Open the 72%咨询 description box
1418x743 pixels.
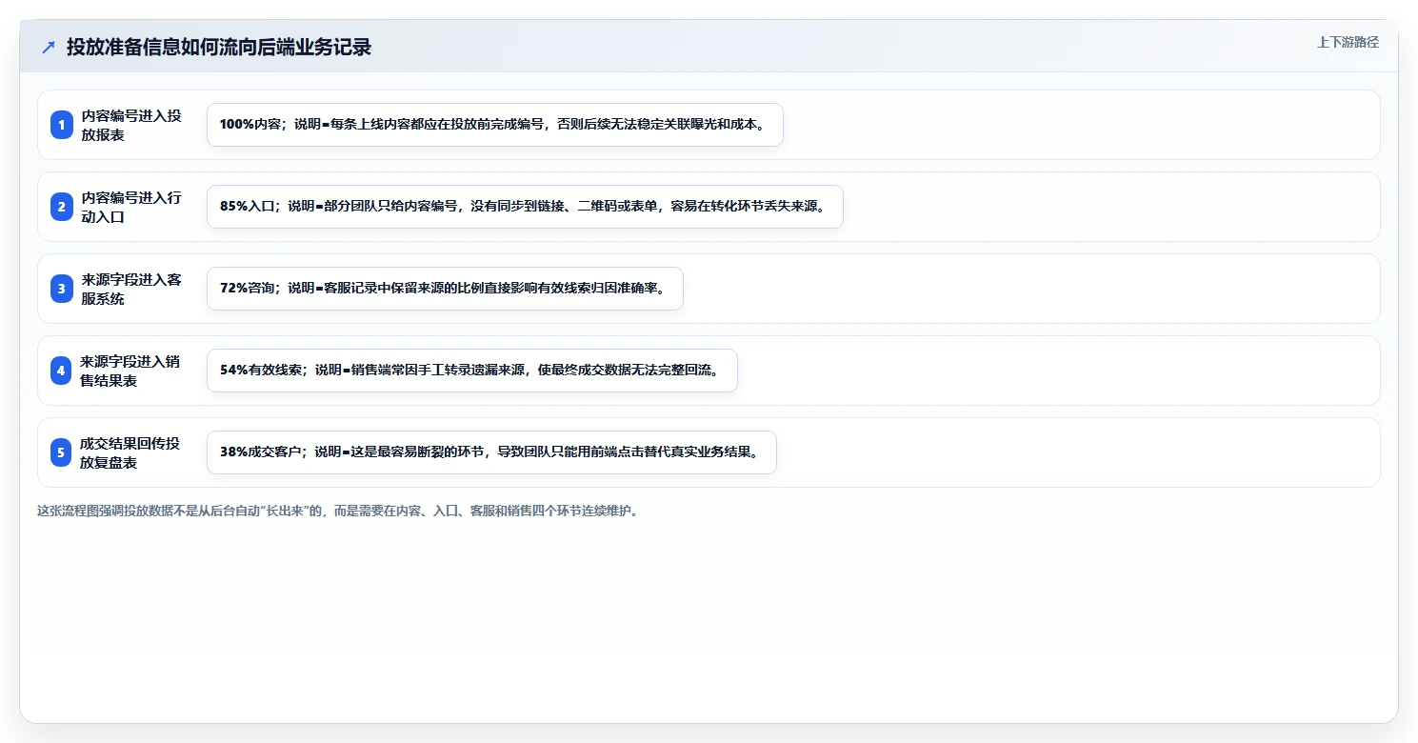(445, 289)
